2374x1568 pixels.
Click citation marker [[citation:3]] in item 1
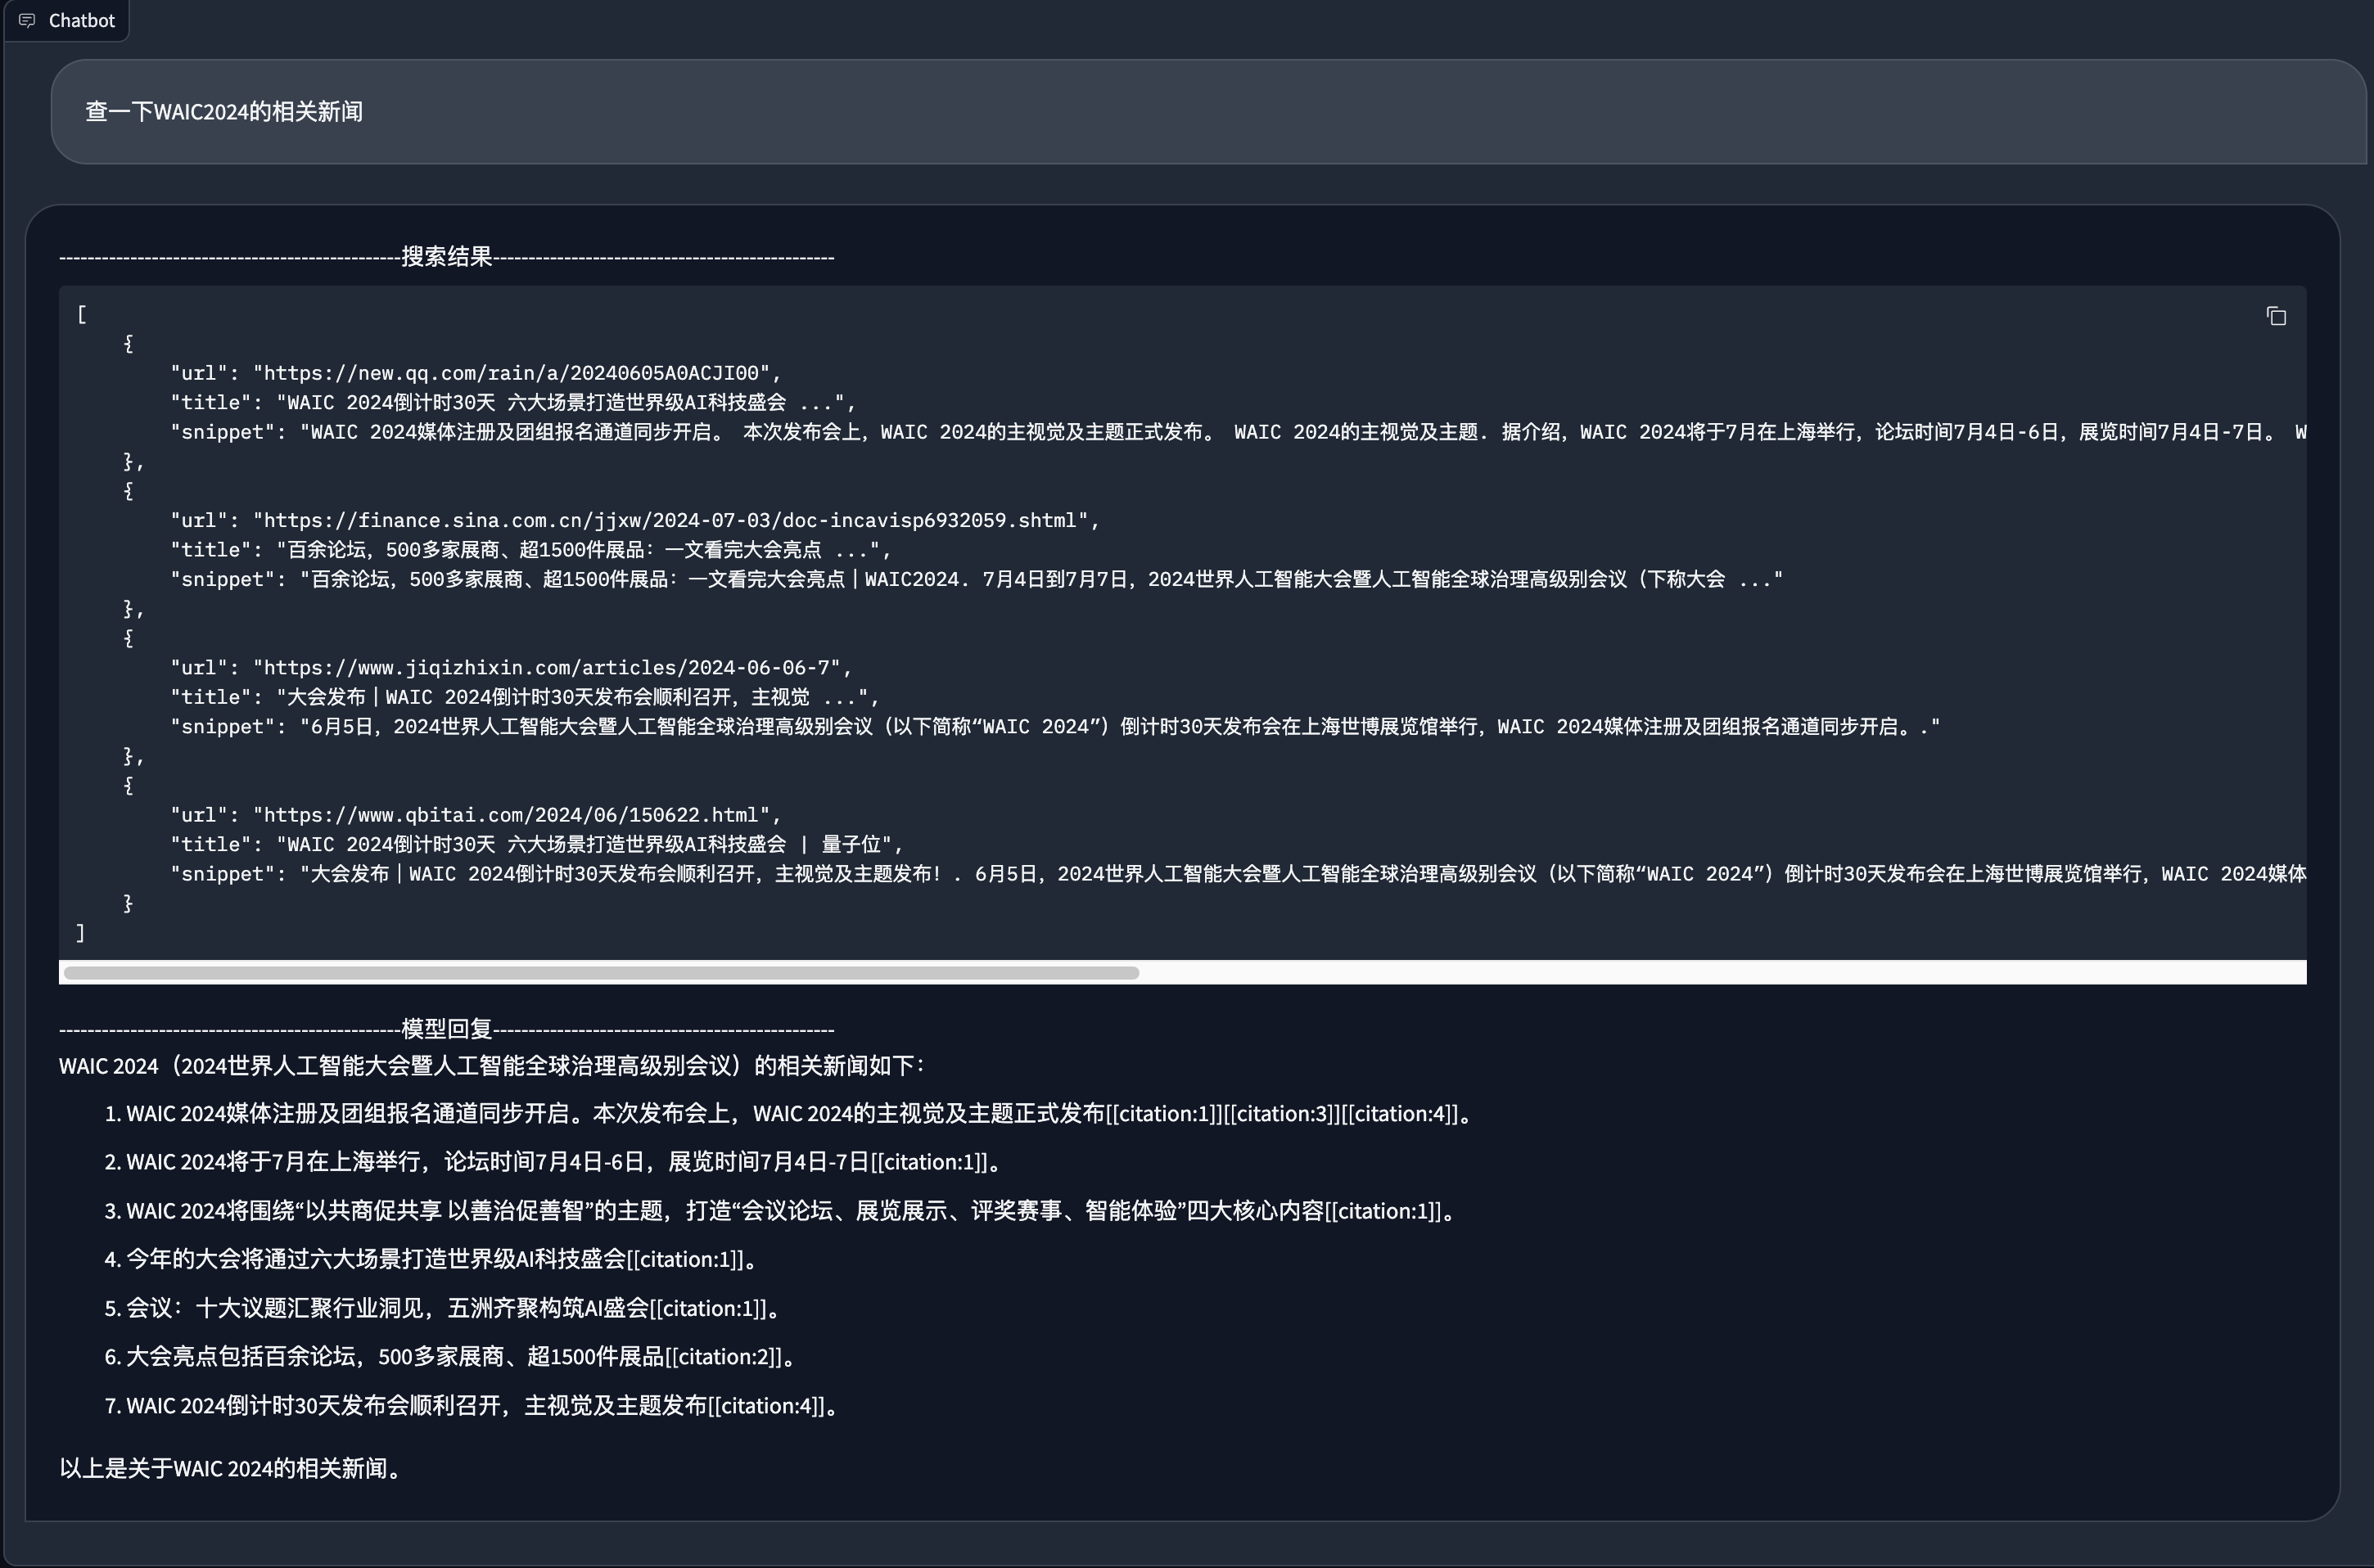click(1283, 1113)
